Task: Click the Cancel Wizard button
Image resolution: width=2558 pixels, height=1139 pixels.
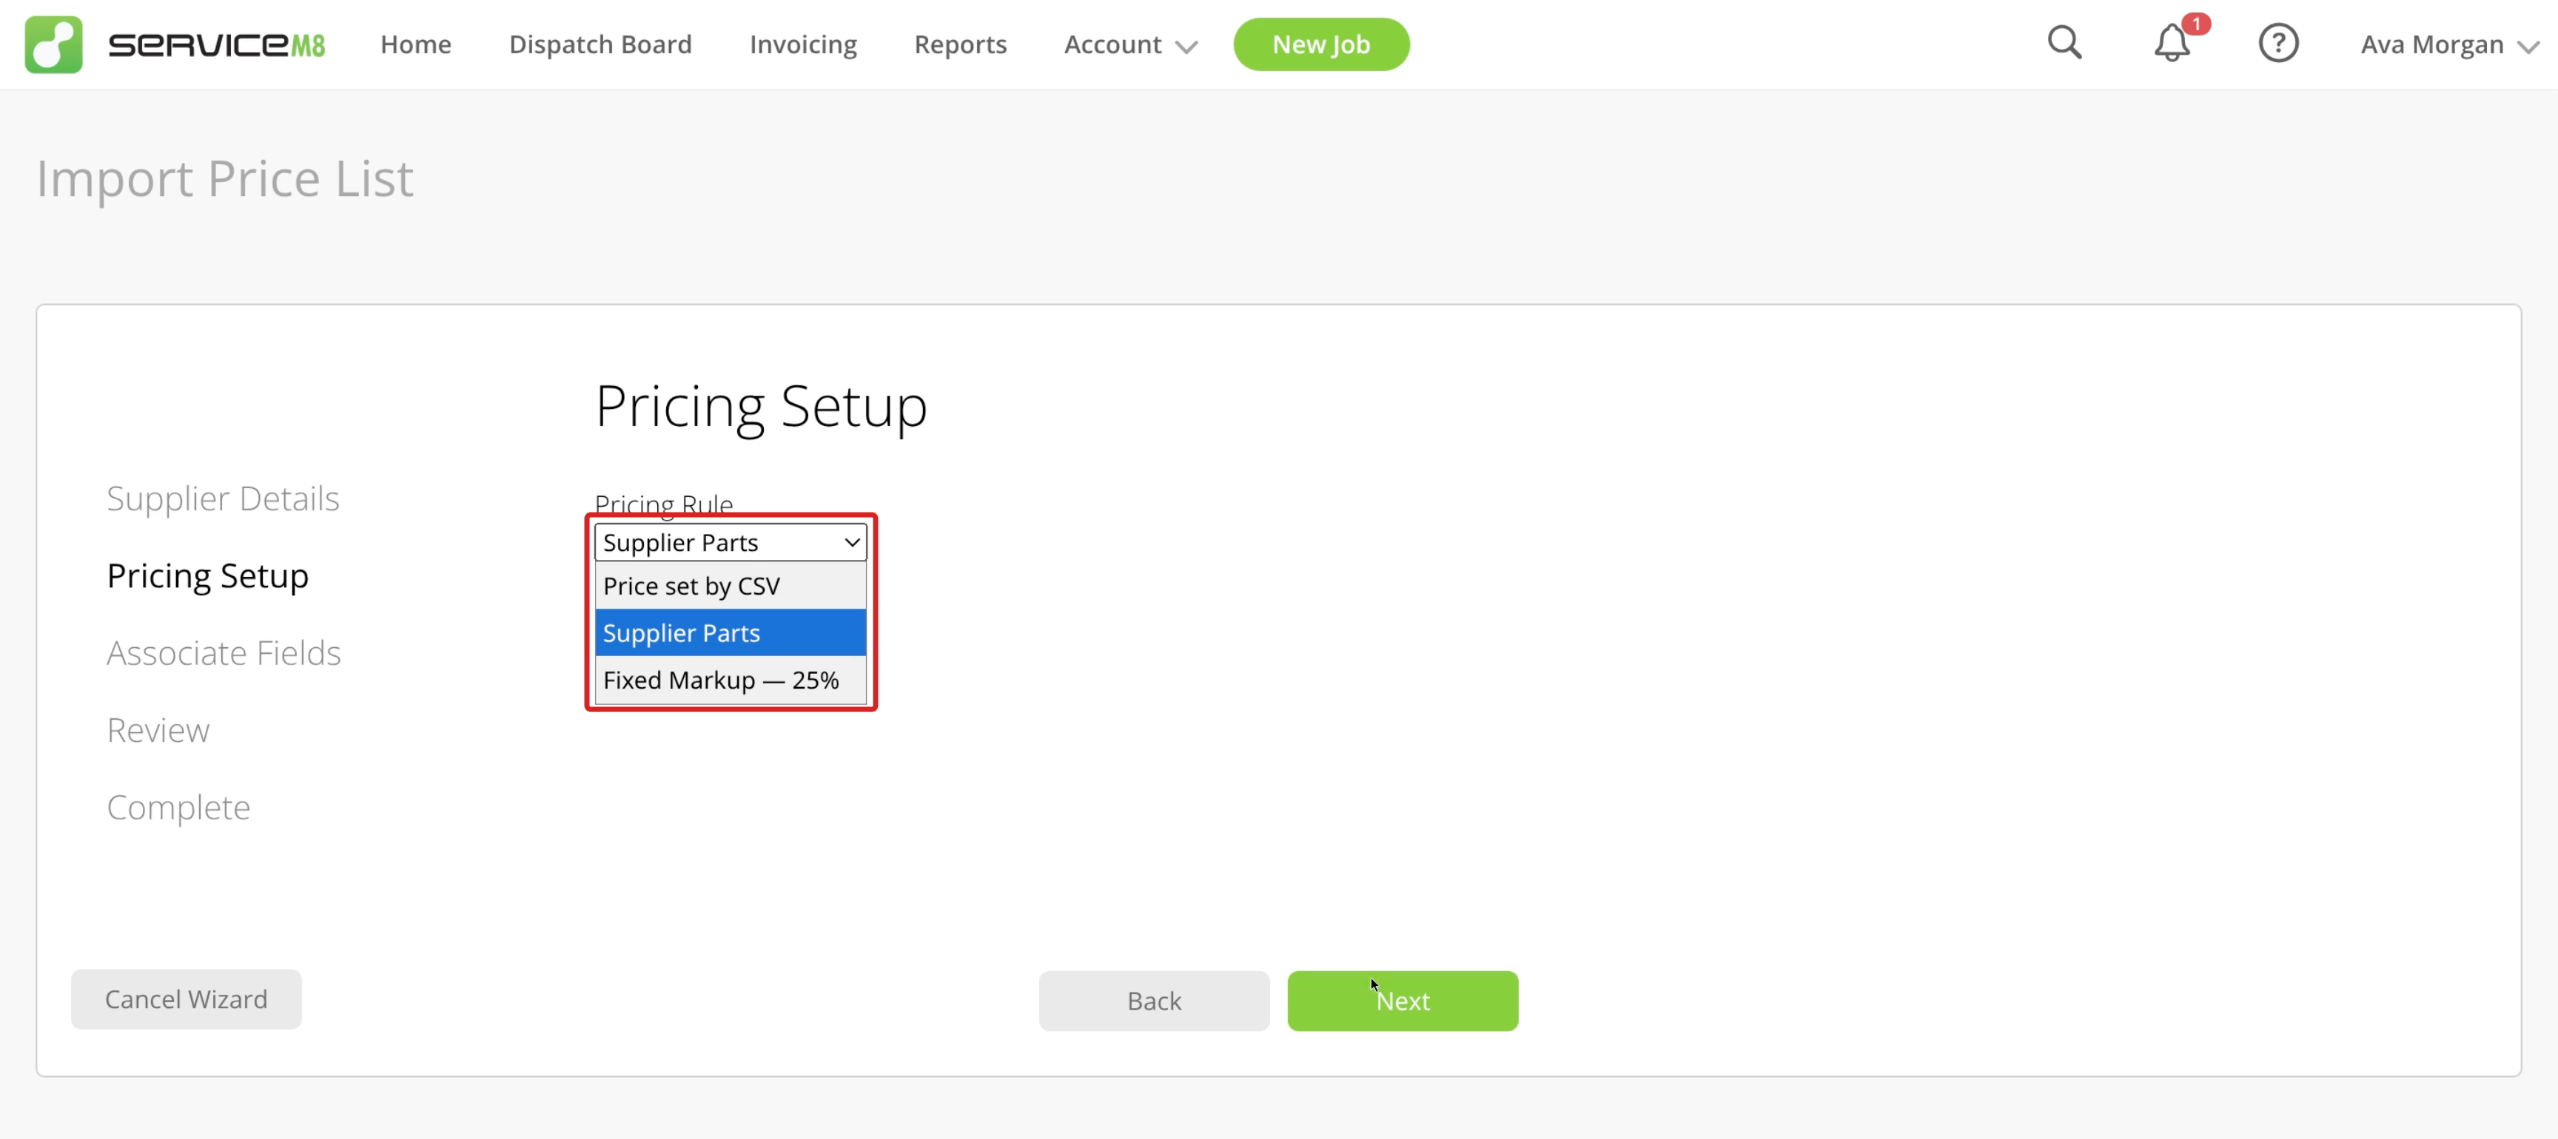Action: click(x=186, y=999)
